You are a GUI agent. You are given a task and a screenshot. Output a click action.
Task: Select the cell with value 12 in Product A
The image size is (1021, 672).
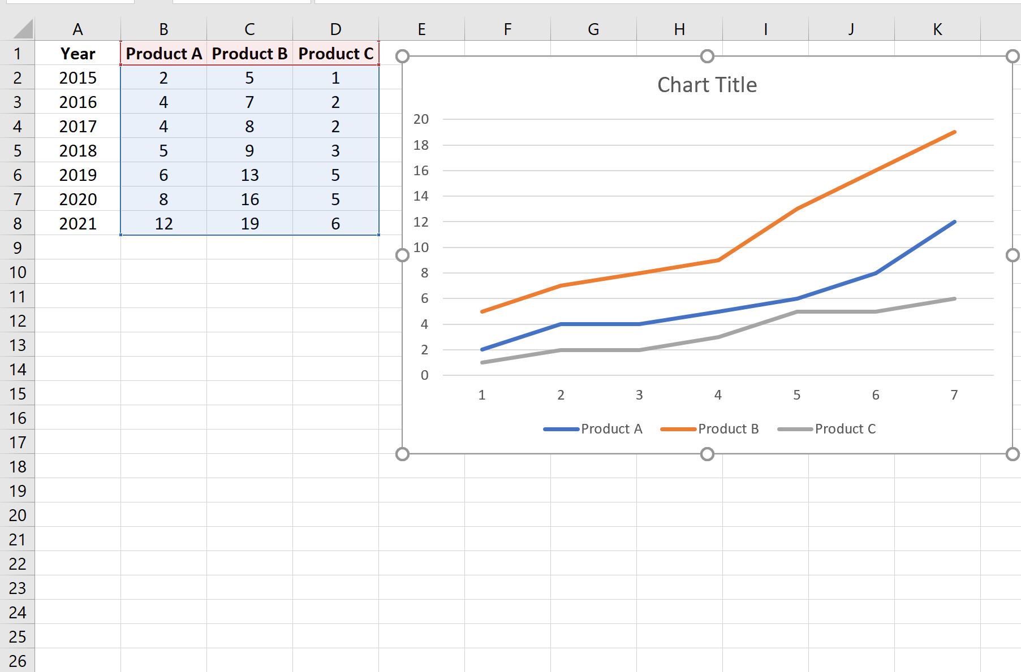pyautogui.click(x=163, y=223)
